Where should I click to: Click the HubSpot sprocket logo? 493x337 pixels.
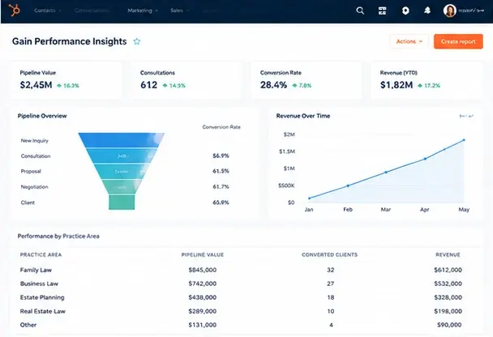[x=14, y=11]
